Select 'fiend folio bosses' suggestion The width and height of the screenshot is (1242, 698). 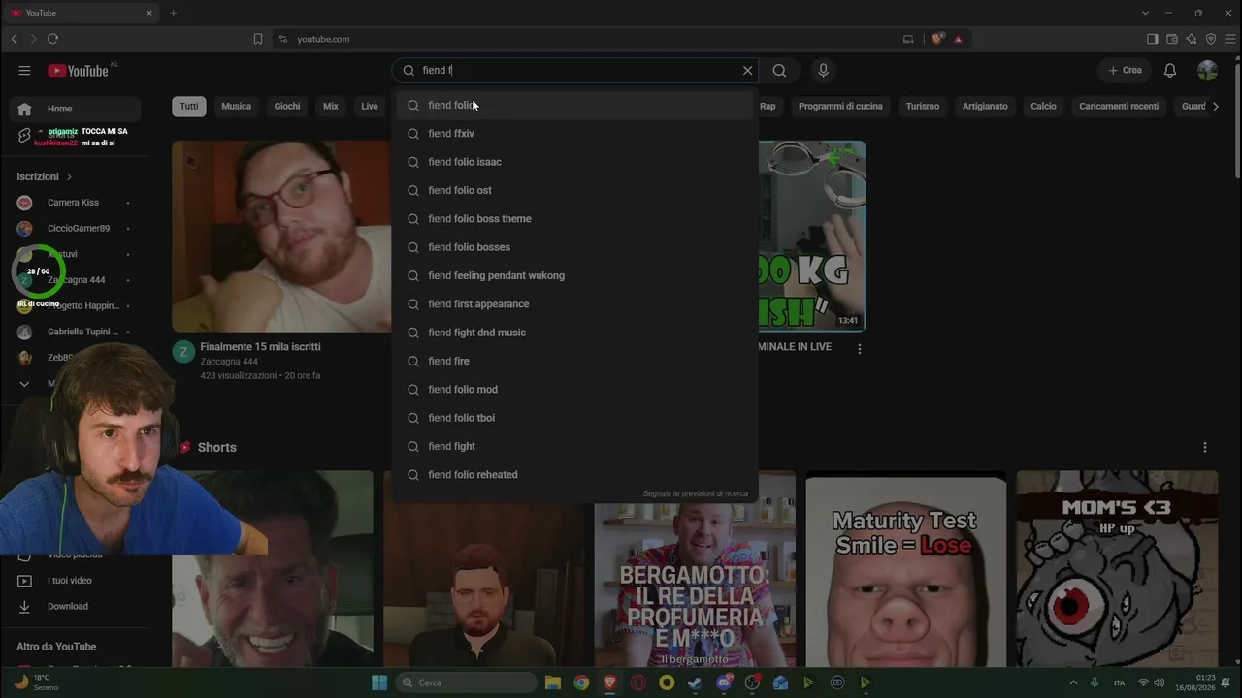[x=574, y=247]
